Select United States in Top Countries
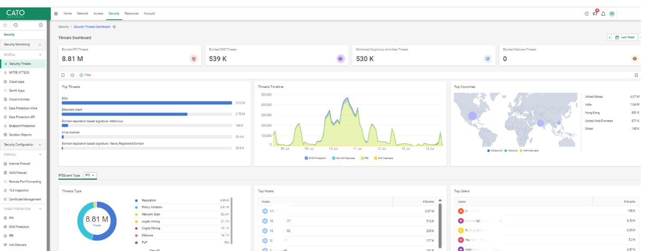 coord(594,97)
